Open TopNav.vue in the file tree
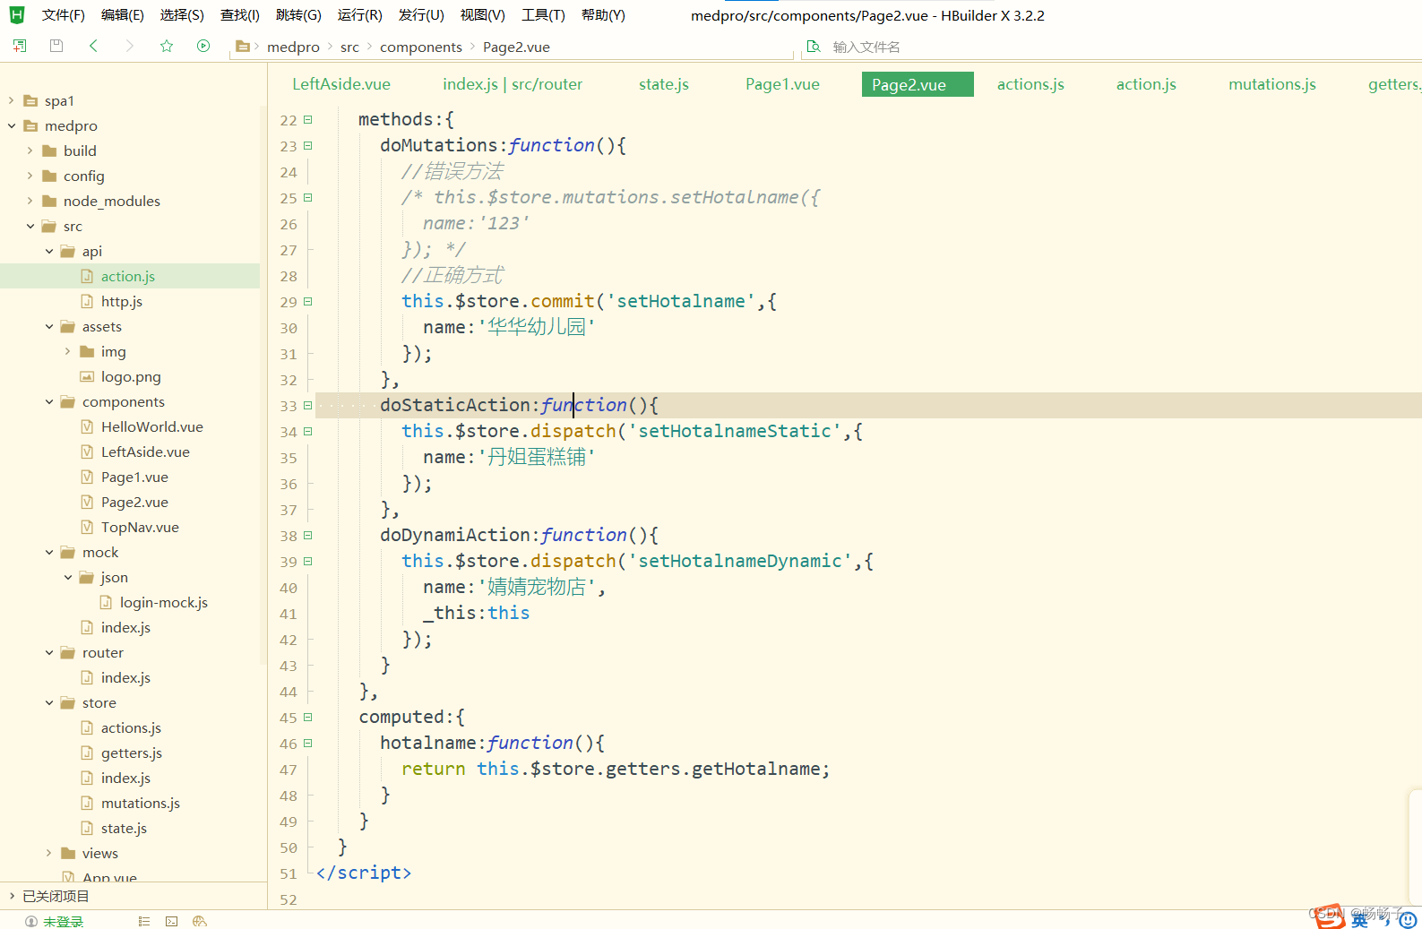Screen dimensions: 1422x929 click(140, 527)
